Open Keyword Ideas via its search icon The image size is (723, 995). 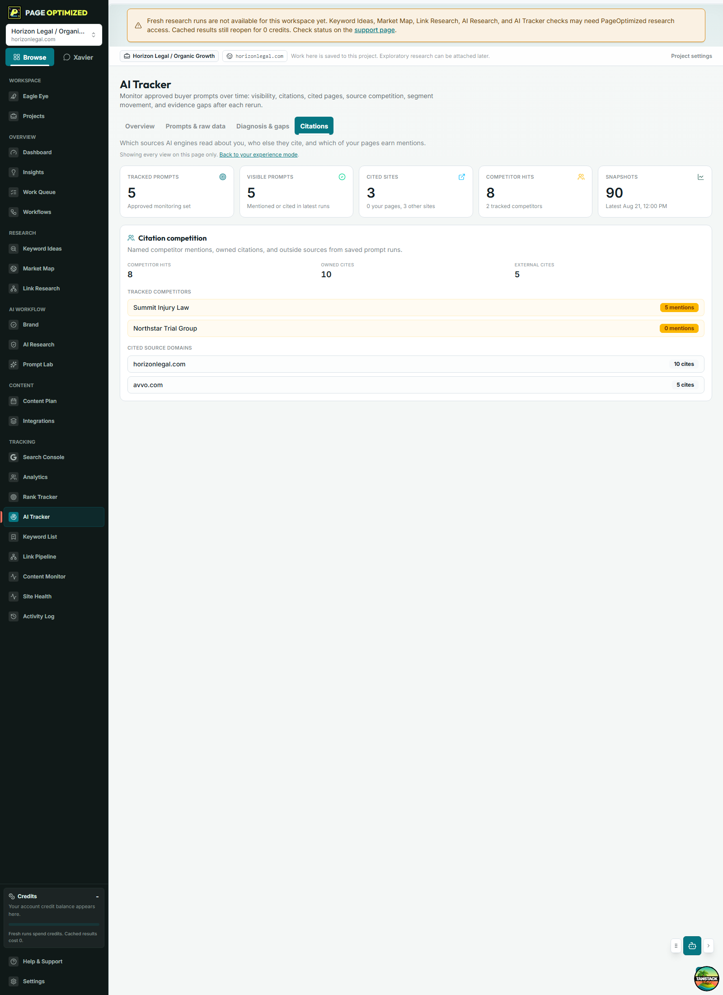point(14,249)
